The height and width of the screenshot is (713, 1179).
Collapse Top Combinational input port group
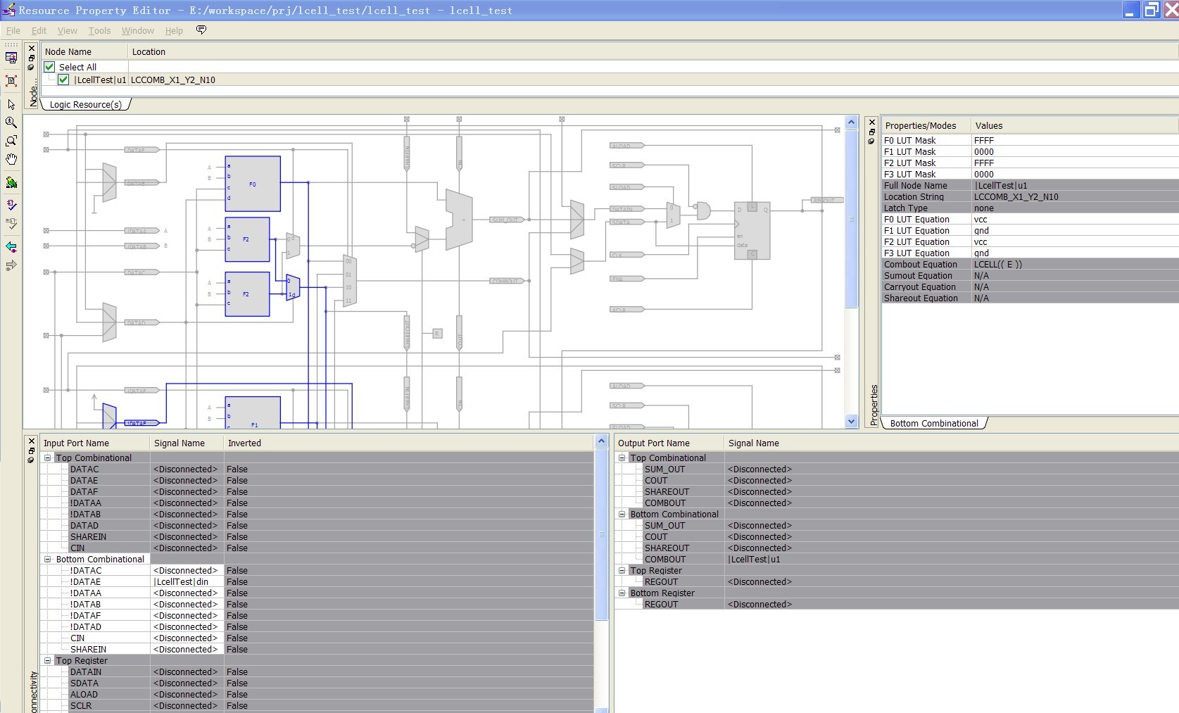[x=48, y=458]
